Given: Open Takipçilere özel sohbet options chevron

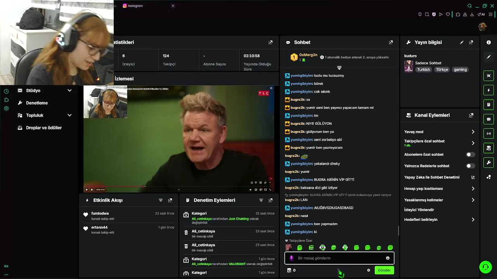Looking at the screenshot, I should (473, 143).
